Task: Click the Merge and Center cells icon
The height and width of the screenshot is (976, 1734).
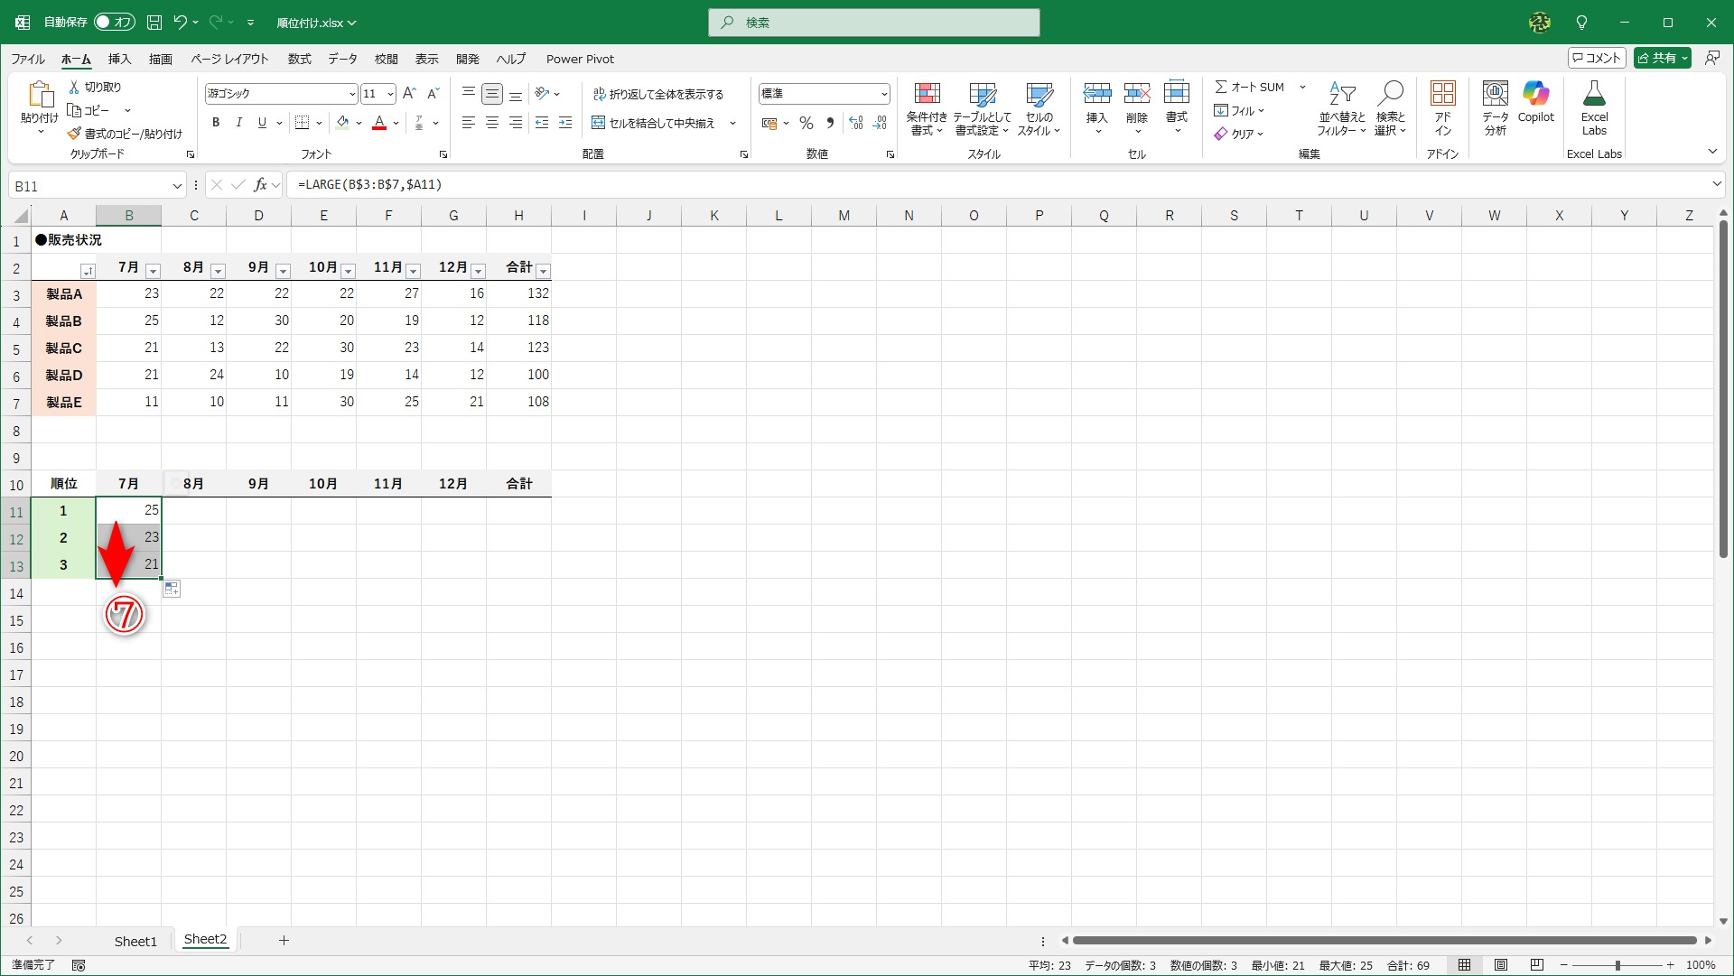Action: pos(598,123)
